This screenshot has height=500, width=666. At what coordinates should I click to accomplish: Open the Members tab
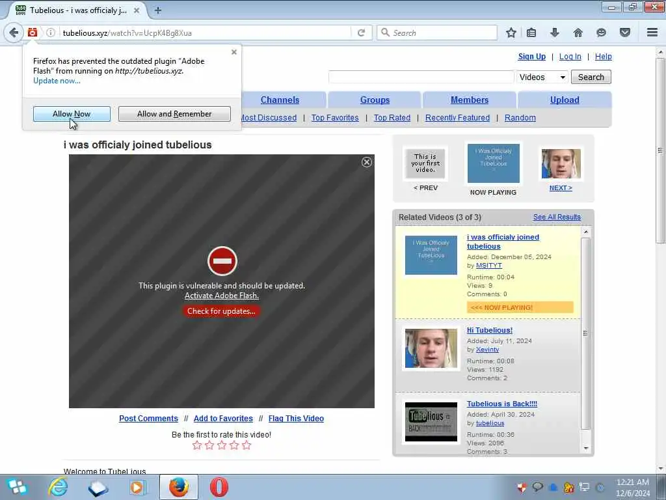[470, 100]
